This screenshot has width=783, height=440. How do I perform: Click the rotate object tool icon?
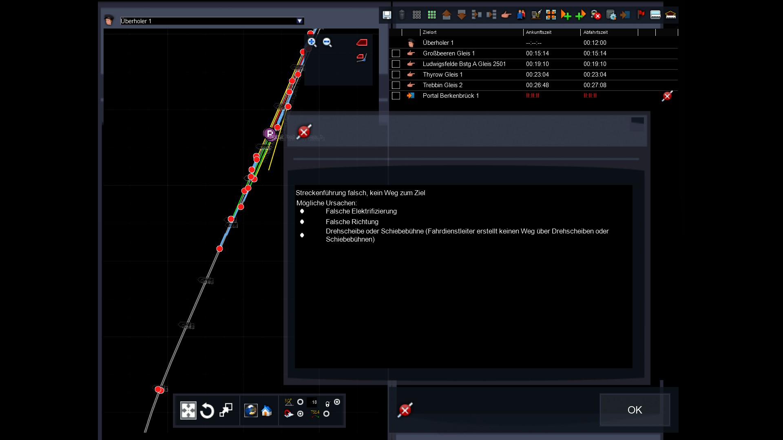207,411
